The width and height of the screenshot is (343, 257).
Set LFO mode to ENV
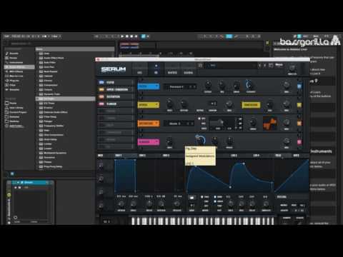pyautogui.click(x=207, y=201)
